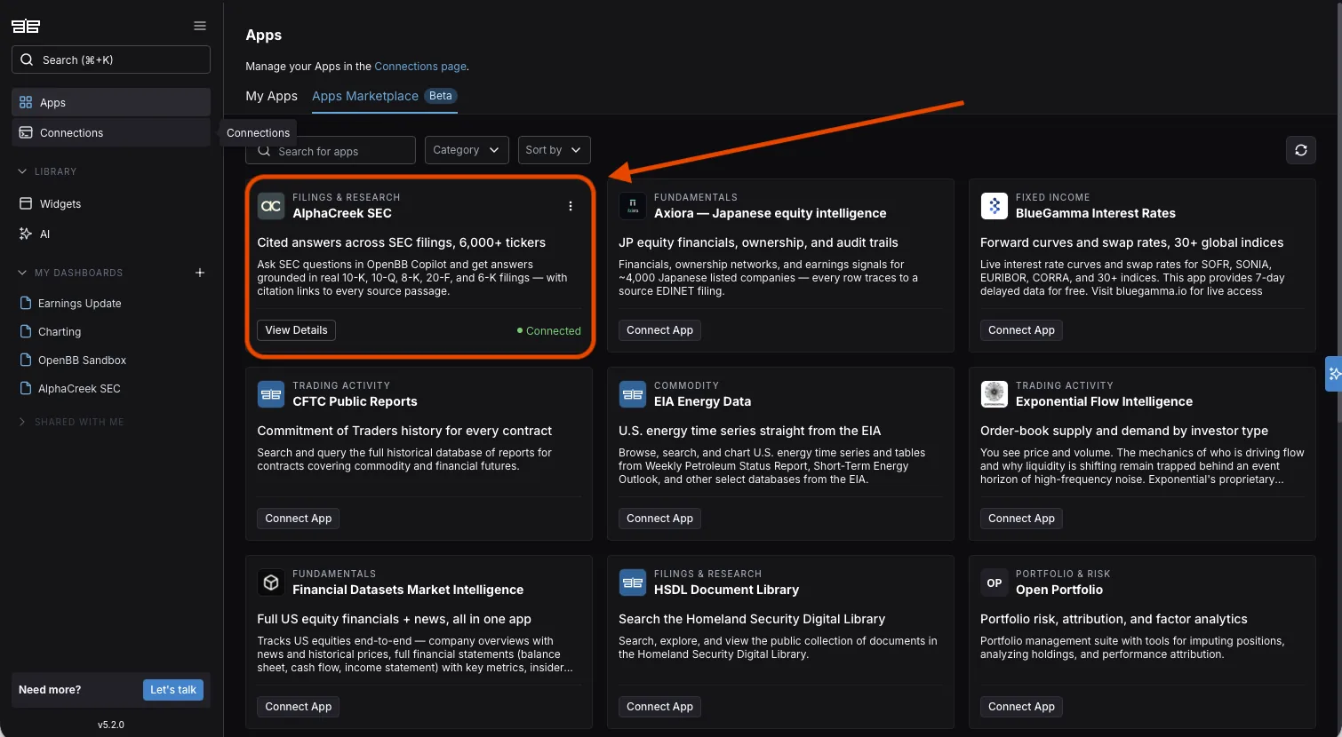Click the Exponential Flow Intelligence logo
Viewport: 1342px width, 737px height.
[995, 394]
